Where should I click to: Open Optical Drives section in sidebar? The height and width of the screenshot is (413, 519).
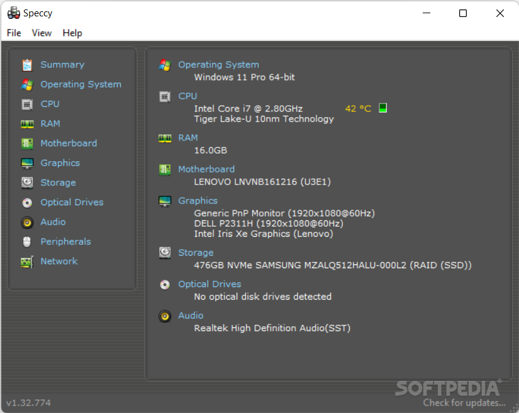72,202
